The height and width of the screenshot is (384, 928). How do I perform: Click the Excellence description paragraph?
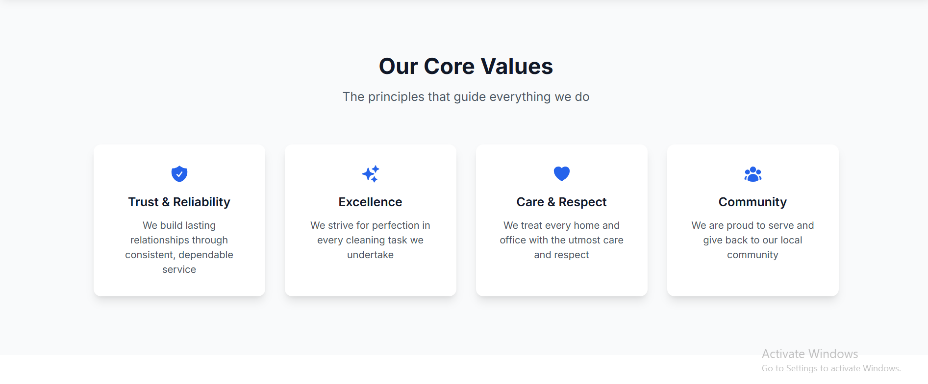[371, 240]
